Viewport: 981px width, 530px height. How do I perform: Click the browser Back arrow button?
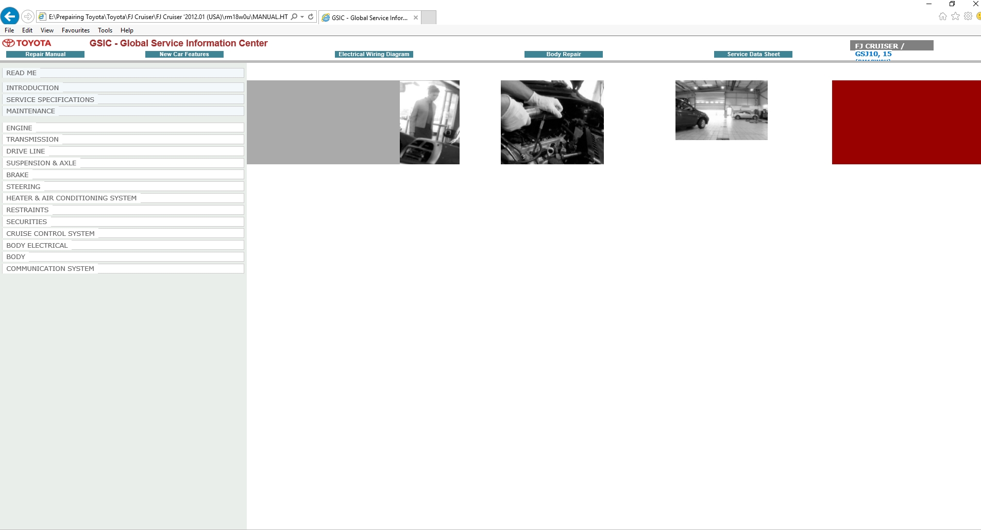click(10, 16)
